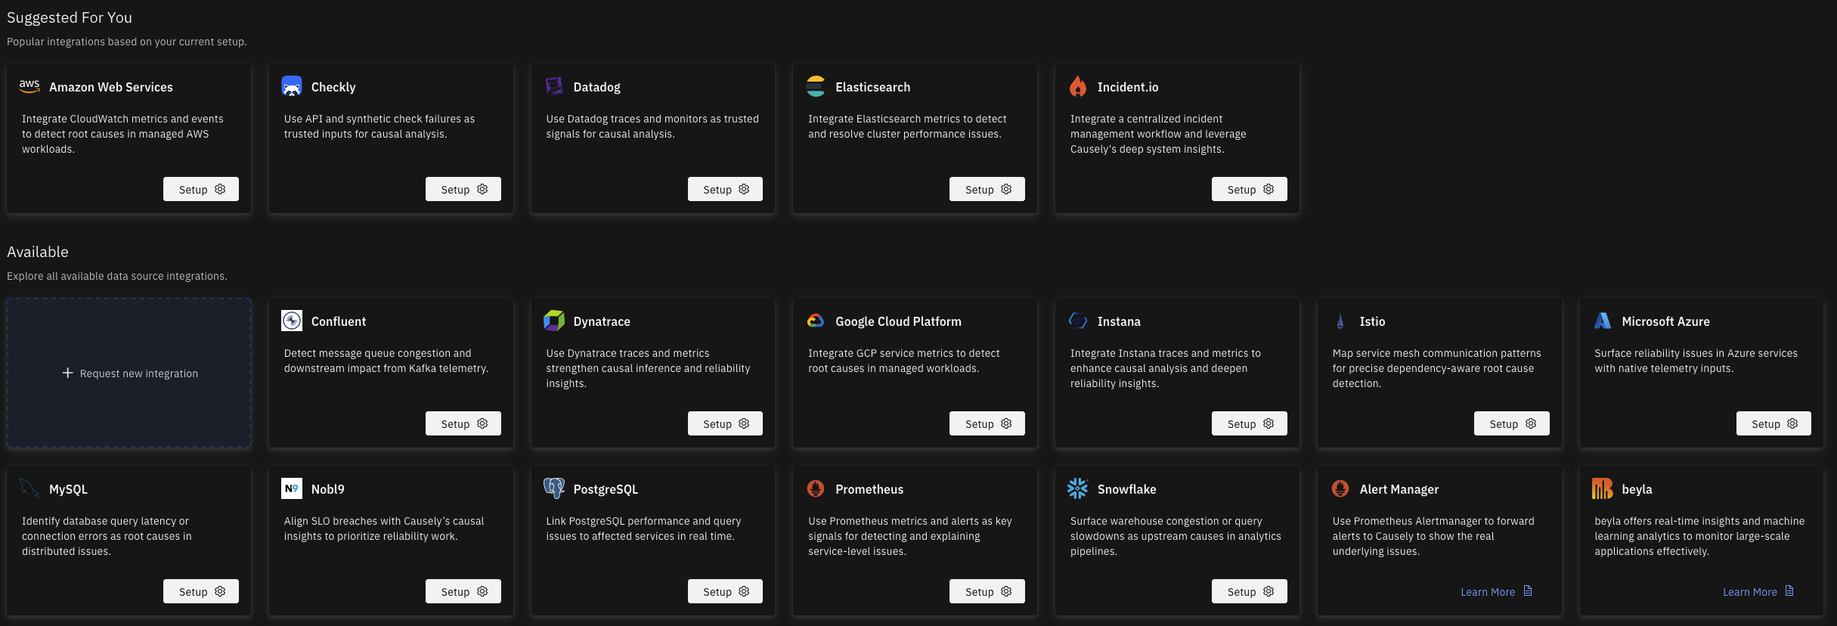Click Setup on the Checkly card
Viewport: 1837px width, 626px height.
pyautogui.click(x=463, y=189)
